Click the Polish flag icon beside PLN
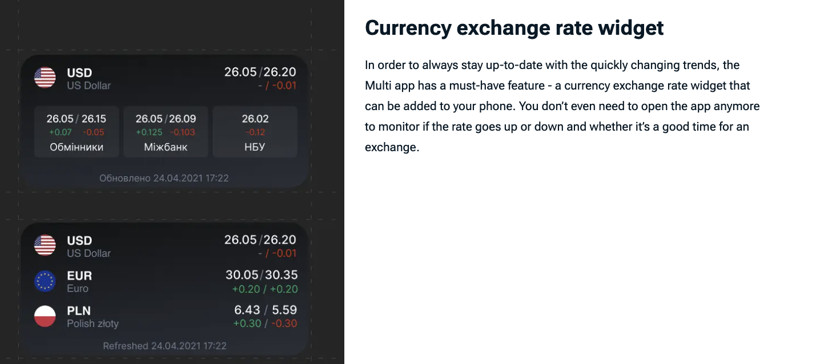 (45, 317)
